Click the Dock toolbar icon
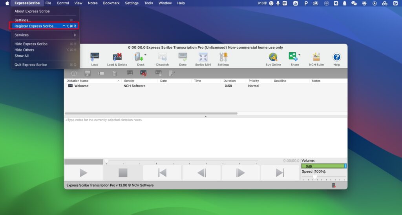 139,57
